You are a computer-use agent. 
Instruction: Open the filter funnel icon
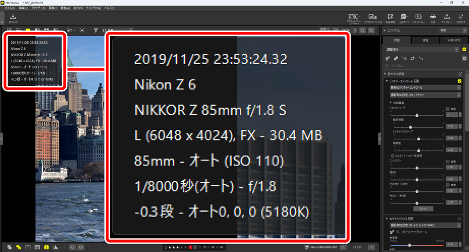click(x=95, y=30)
